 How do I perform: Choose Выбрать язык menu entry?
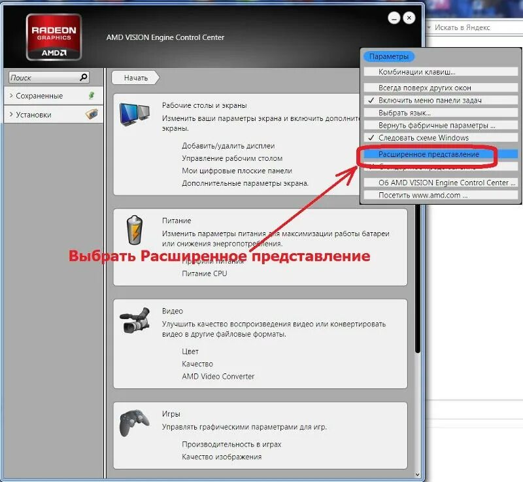(x=441, y=112)
